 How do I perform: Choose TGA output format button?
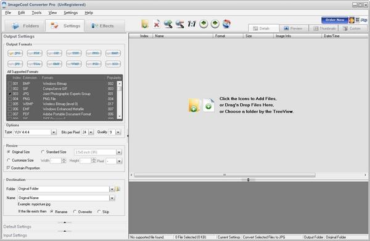click(x=35, y=64)
